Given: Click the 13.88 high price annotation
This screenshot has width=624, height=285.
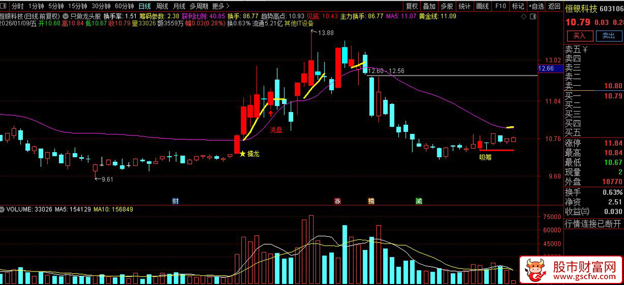Looking at the screenshot, I should pos(326,33).
